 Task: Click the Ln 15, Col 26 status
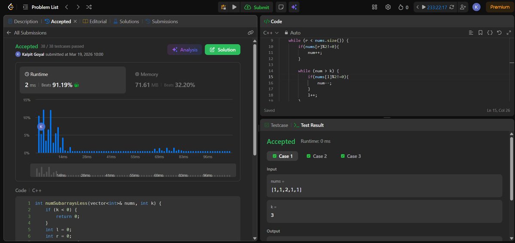coord(499,110)
